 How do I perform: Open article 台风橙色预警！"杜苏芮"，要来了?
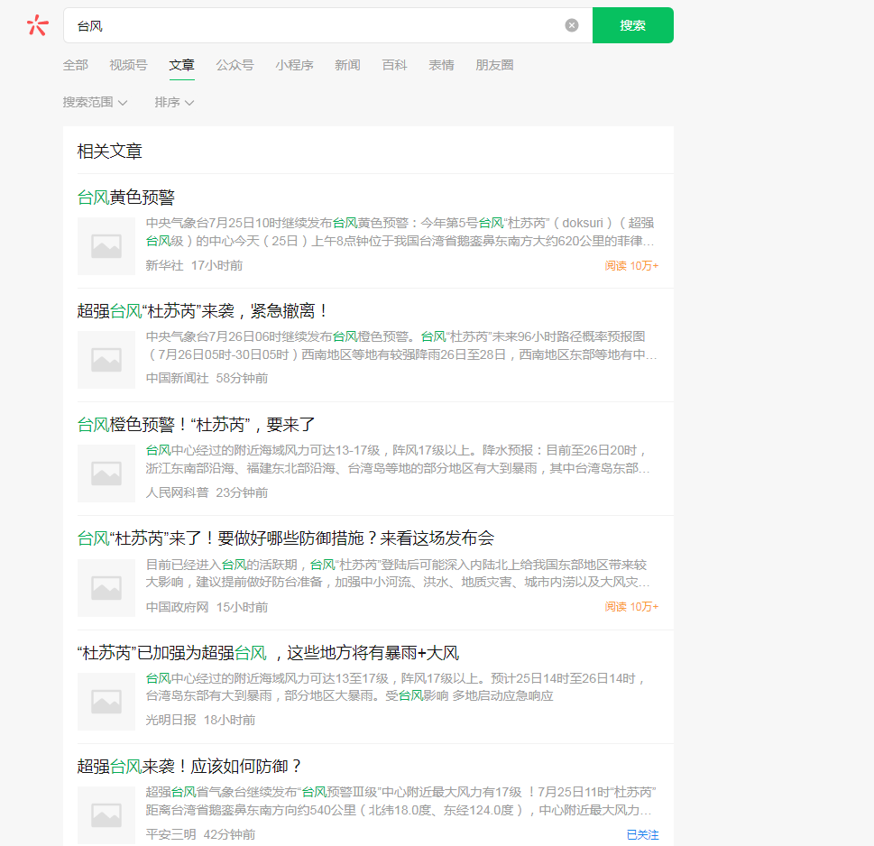(x=196, y=425)
